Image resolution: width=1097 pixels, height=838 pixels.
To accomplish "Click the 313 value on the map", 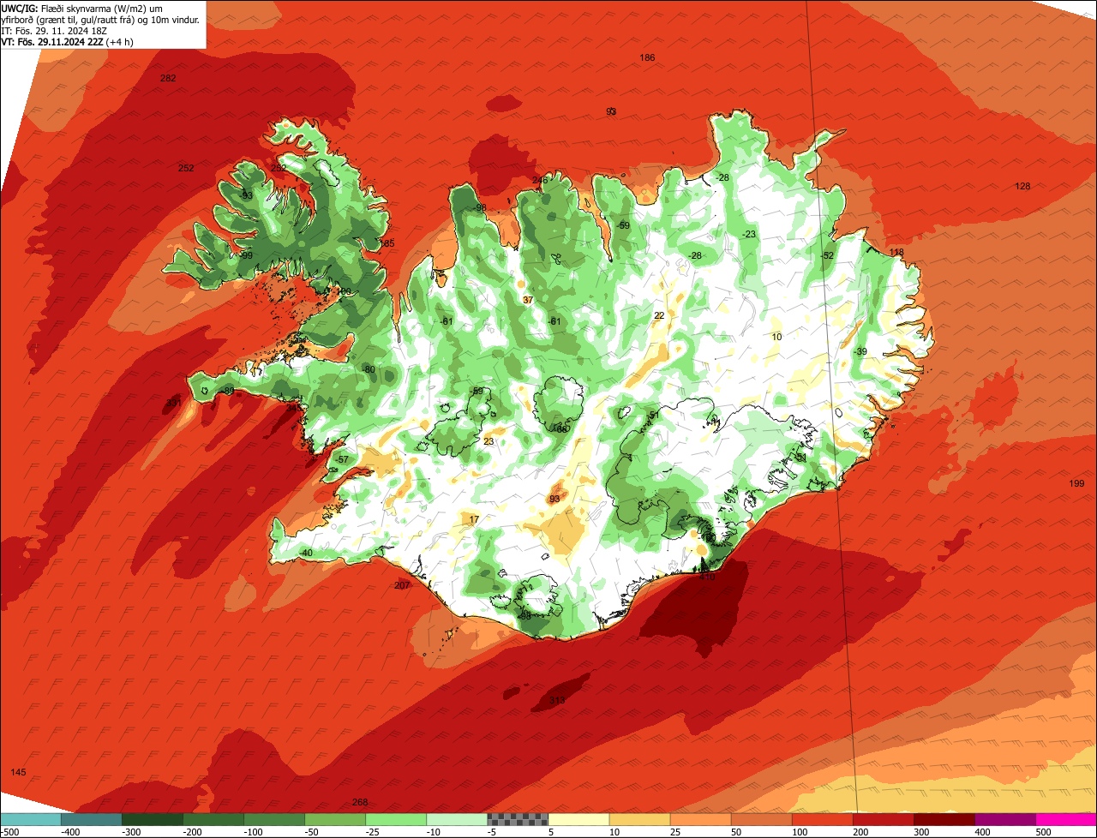I will [x=557, y=700].
